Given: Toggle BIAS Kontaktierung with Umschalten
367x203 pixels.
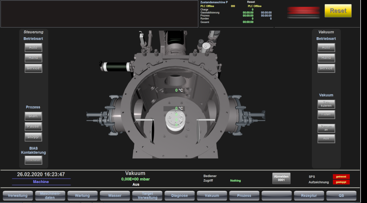Looking at the screenshot, I should 33,160.
